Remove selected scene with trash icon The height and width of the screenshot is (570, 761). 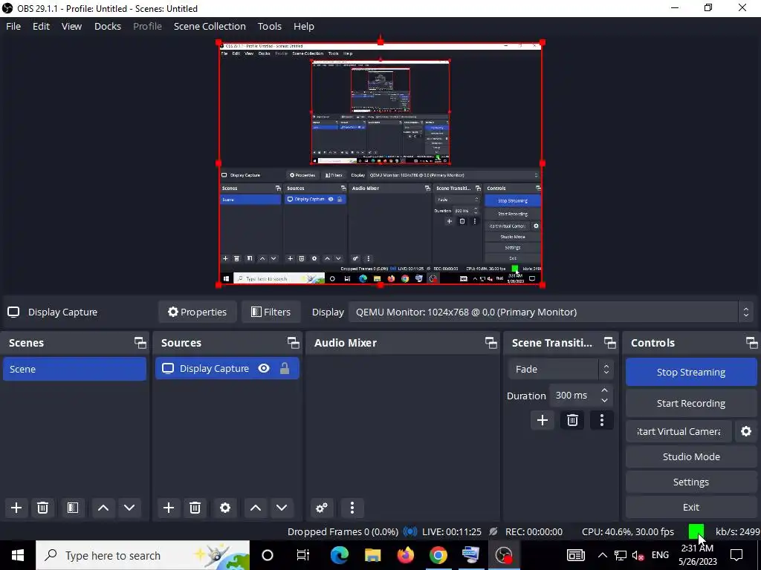[x=42, y=508]
